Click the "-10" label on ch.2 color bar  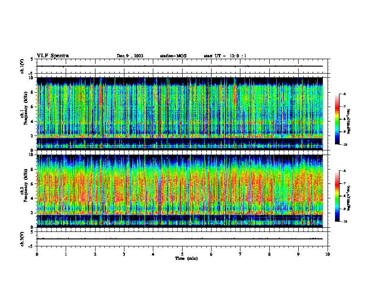tap(344, 222)
